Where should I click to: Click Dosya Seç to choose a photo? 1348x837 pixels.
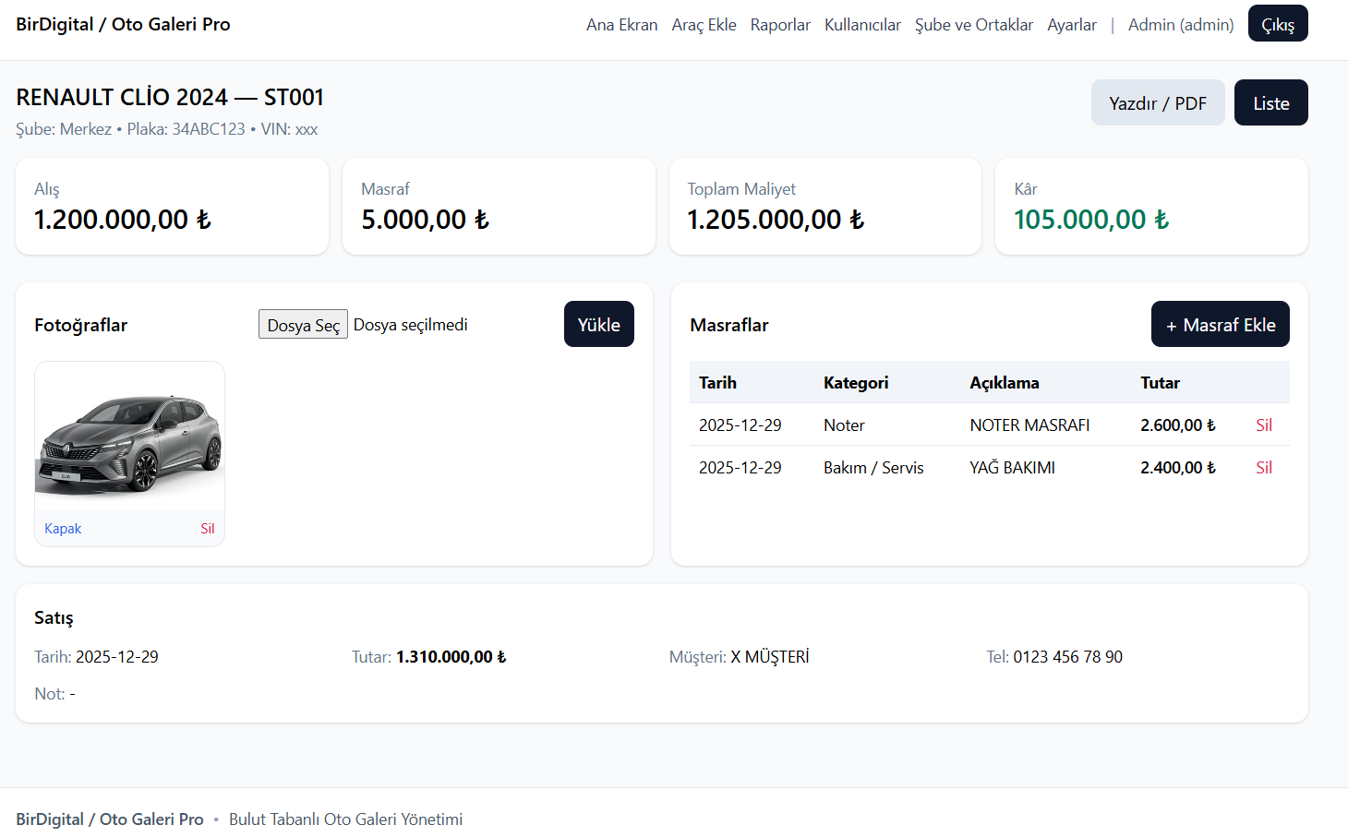pyautogui.click(x=303, y=325)
